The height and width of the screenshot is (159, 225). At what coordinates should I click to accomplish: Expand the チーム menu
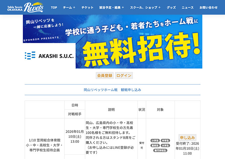click(x=69, y=8)
